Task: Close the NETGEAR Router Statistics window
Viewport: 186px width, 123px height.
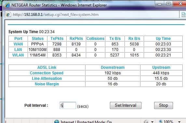Action: [180, 4]
